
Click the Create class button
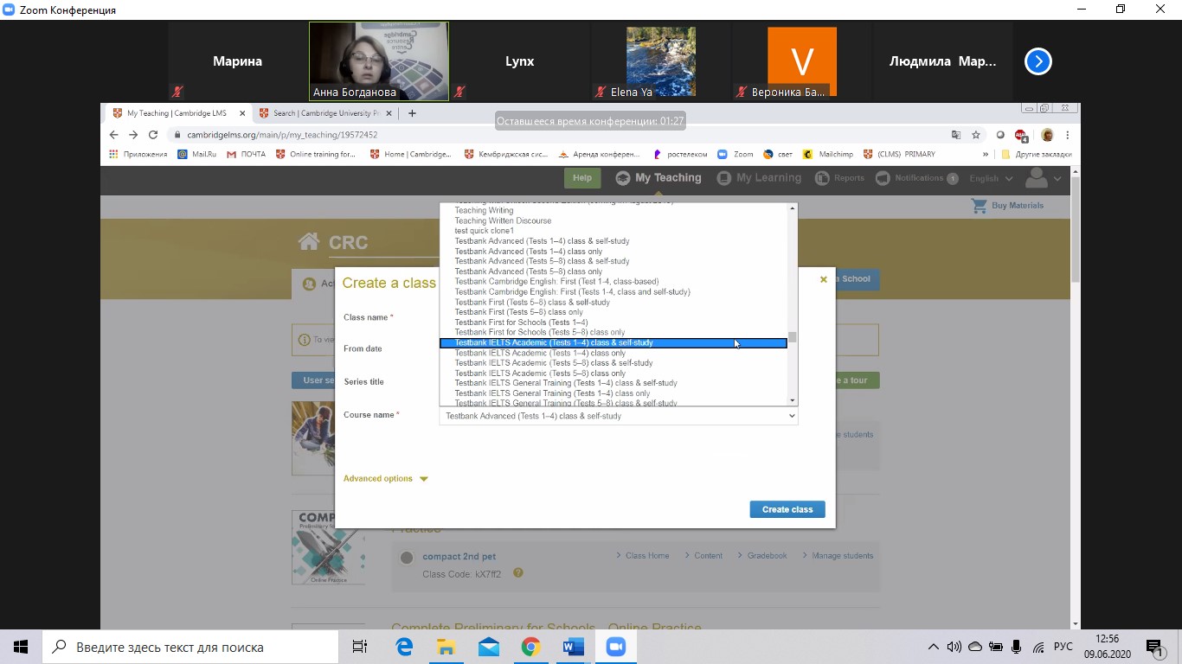pos(787,509)
